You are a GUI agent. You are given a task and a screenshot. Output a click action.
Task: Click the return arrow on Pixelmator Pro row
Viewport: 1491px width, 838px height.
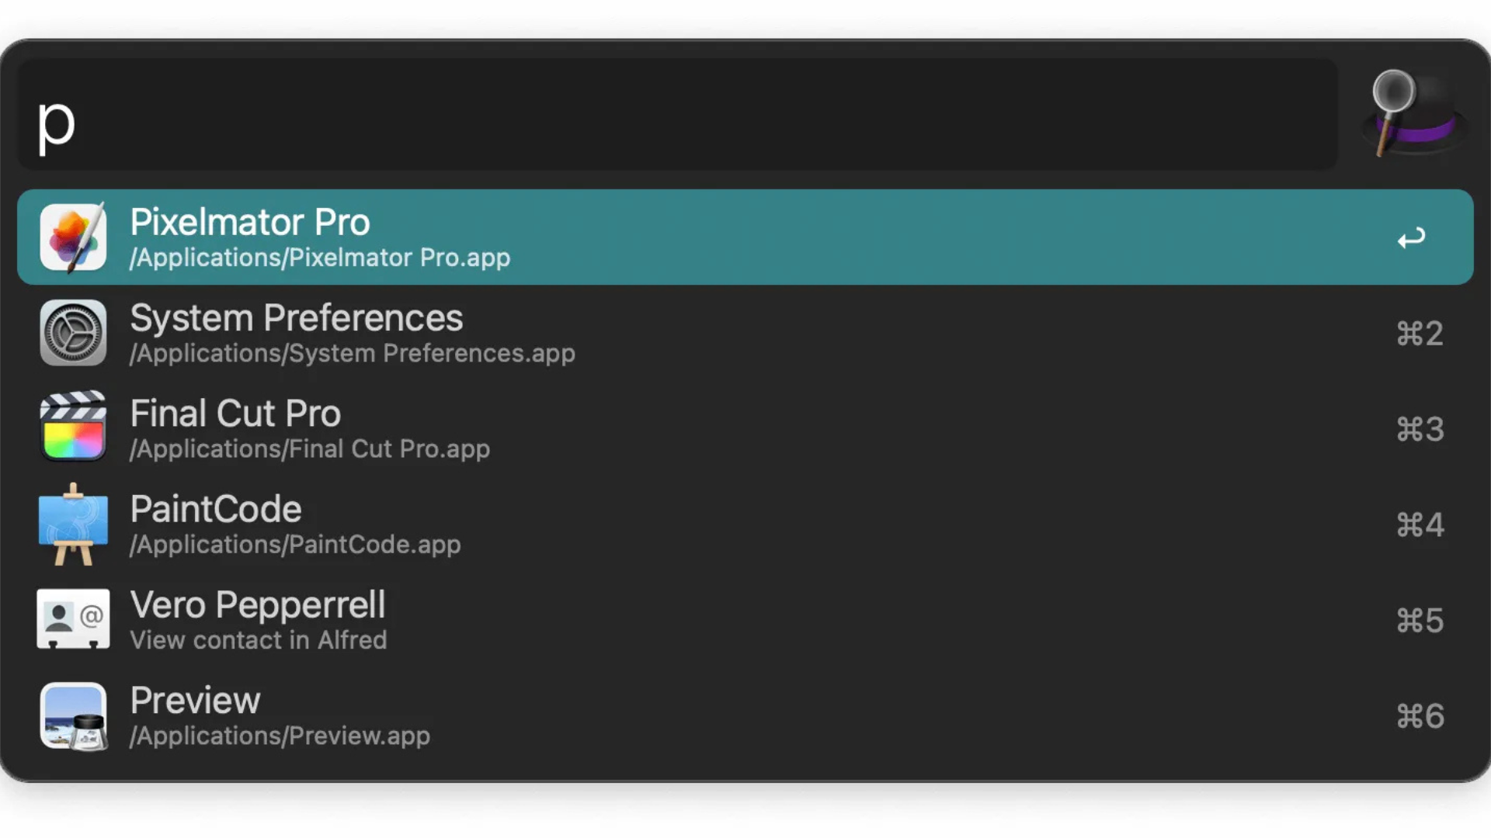(x=1411, y=238)
